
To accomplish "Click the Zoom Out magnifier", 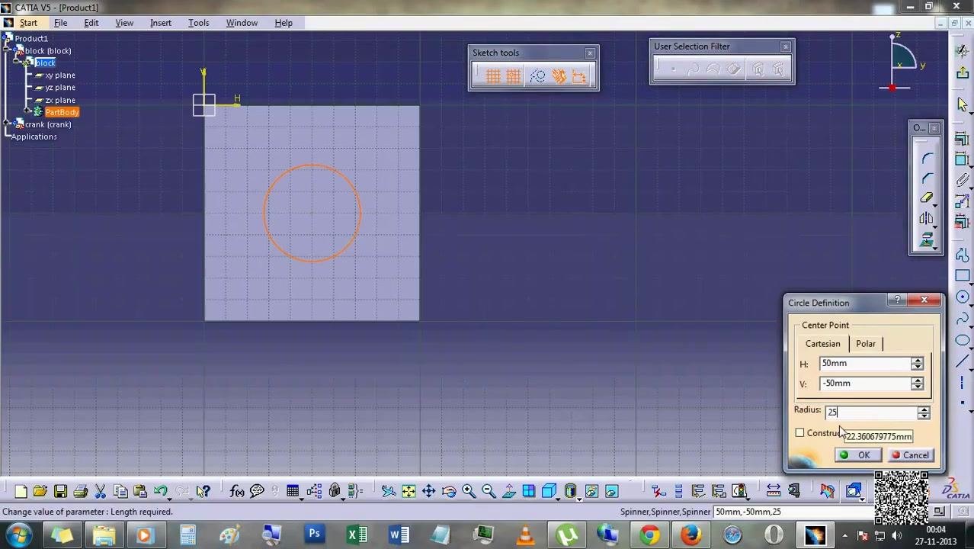I will tap(489, 491).
